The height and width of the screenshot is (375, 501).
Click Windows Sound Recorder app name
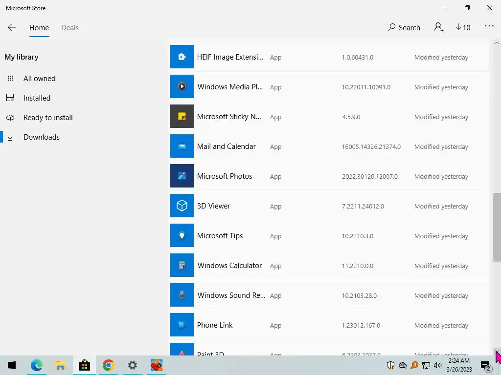[231, 295]
